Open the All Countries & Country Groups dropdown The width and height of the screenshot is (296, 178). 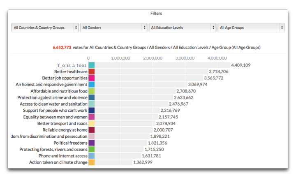[45, 28]
